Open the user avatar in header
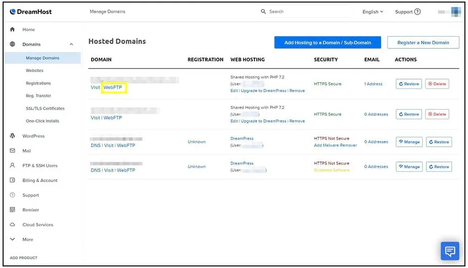Screen dimensions: 468x268 [x=456, y=12]
